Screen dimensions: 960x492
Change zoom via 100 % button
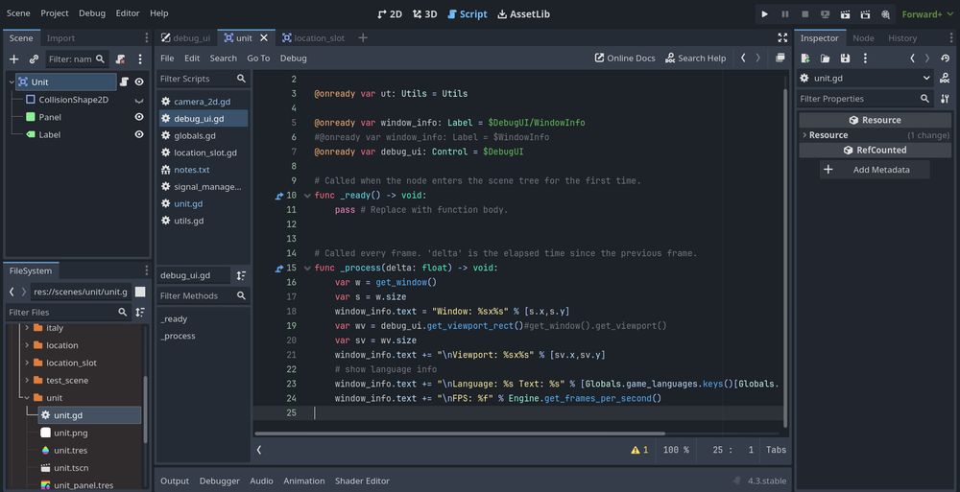[x=676, y=450]
